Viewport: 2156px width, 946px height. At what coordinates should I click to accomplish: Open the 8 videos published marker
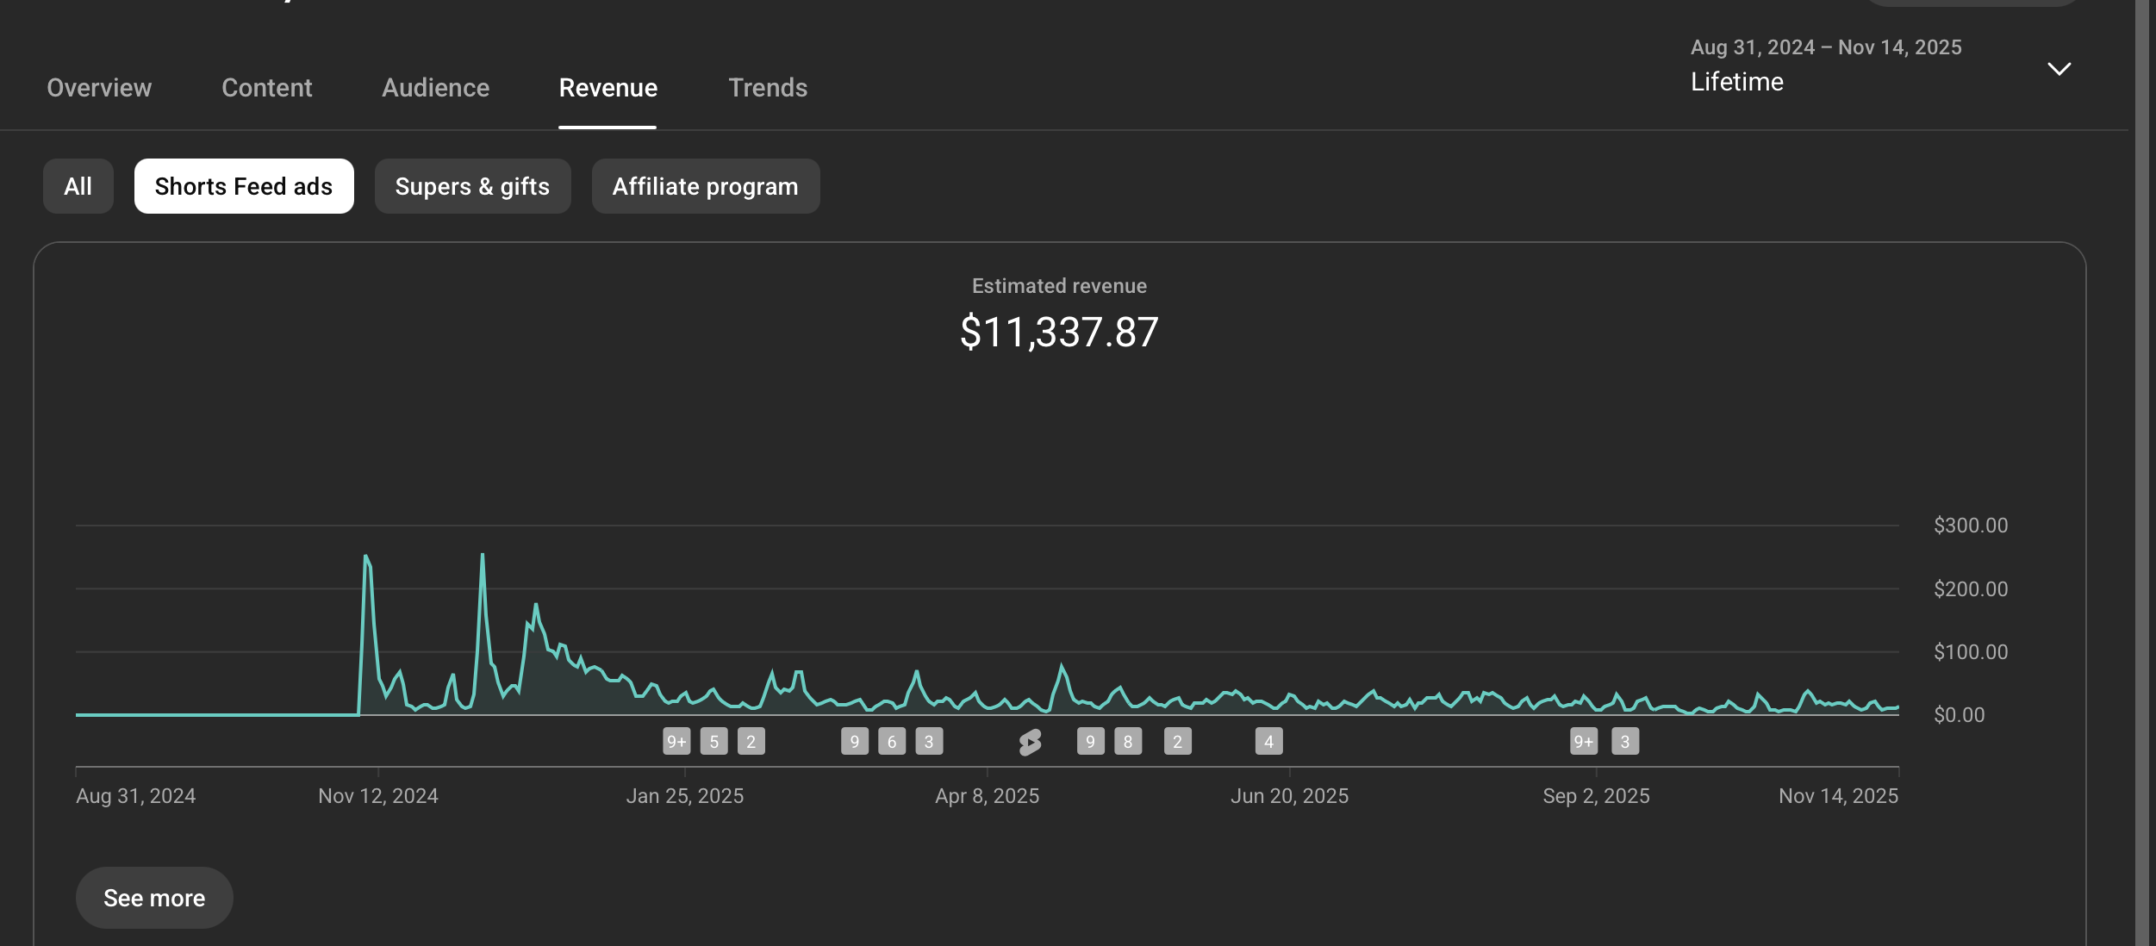tap(1128, 742)
